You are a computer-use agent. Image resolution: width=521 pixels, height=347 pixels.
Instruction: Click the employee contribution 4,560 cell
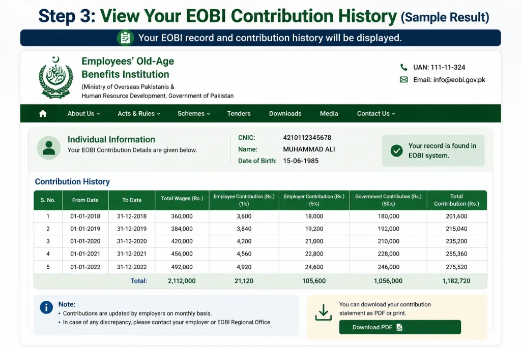(x=244, y=254)
